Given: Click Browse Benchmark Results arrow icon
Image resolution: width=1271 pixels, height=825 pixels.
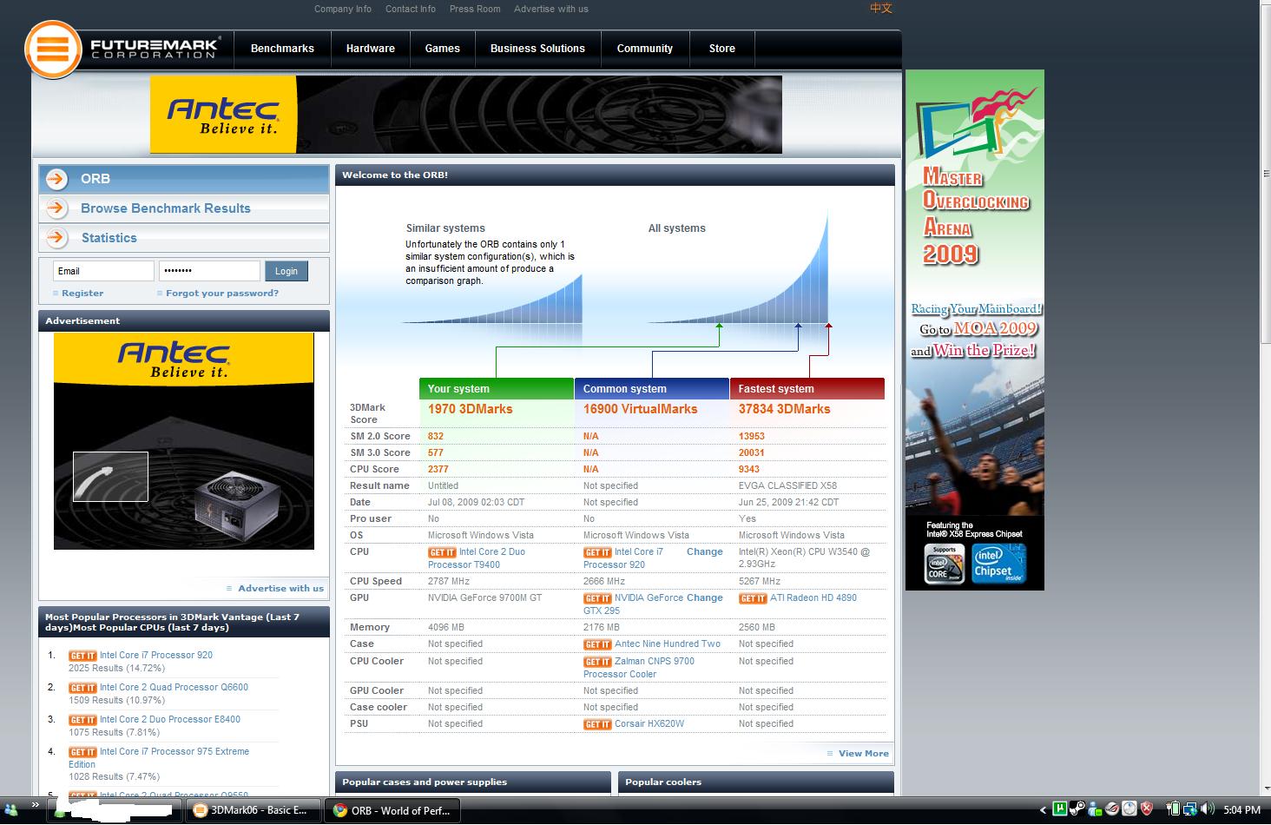Looking at the screenshot, I should point(56,208).
